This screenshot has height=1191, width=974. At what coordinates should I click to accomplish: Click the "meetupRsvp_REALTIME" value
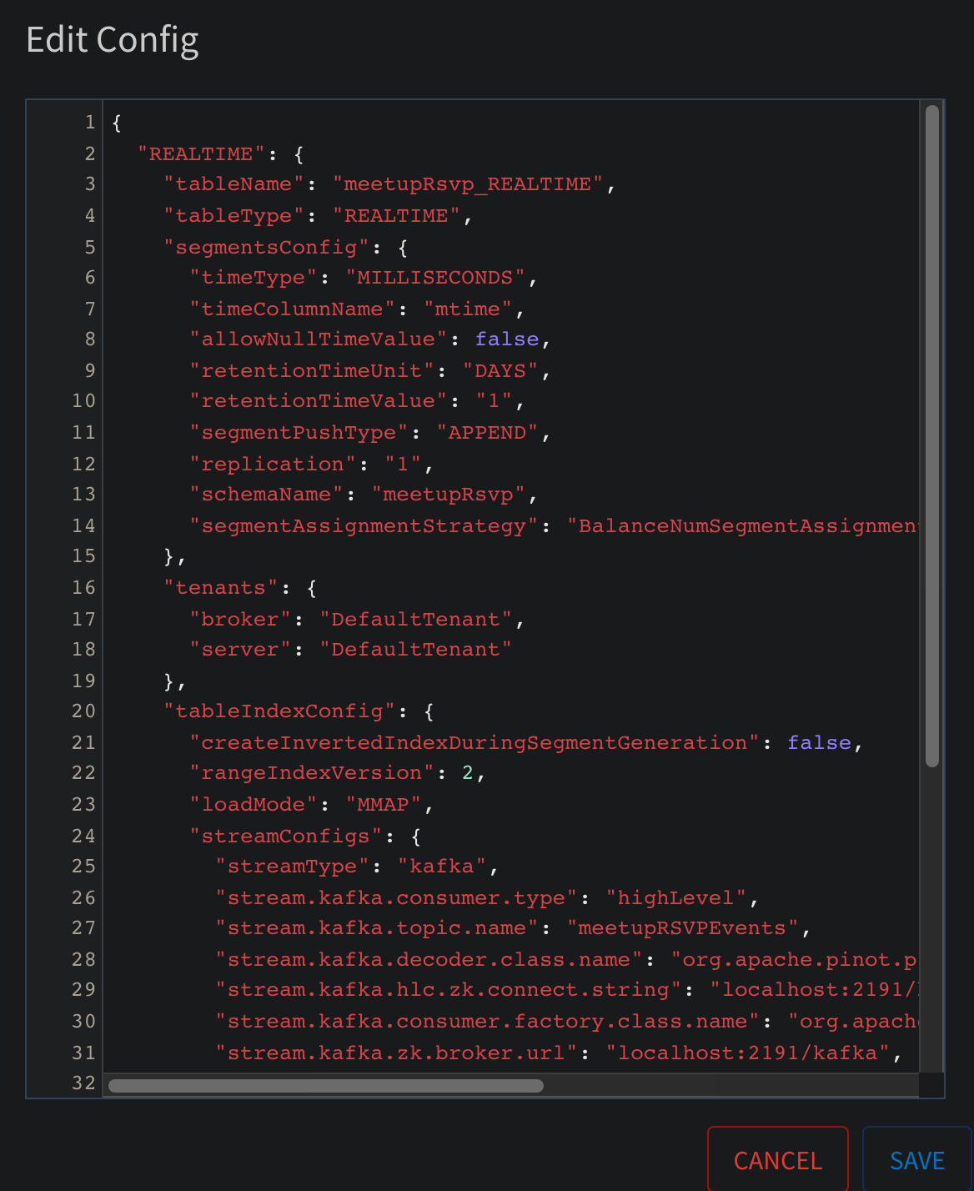[x=468, y=184]
